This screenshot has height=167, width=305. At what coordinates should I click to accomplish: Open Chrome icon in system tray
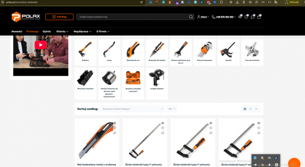pos(263,165)
